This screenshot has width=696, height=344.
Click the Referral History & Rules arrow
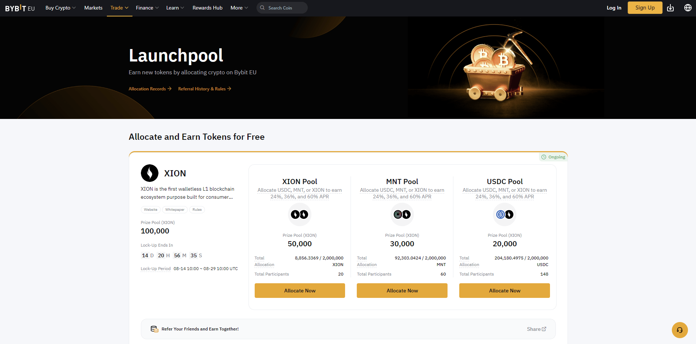pos(229,89)
